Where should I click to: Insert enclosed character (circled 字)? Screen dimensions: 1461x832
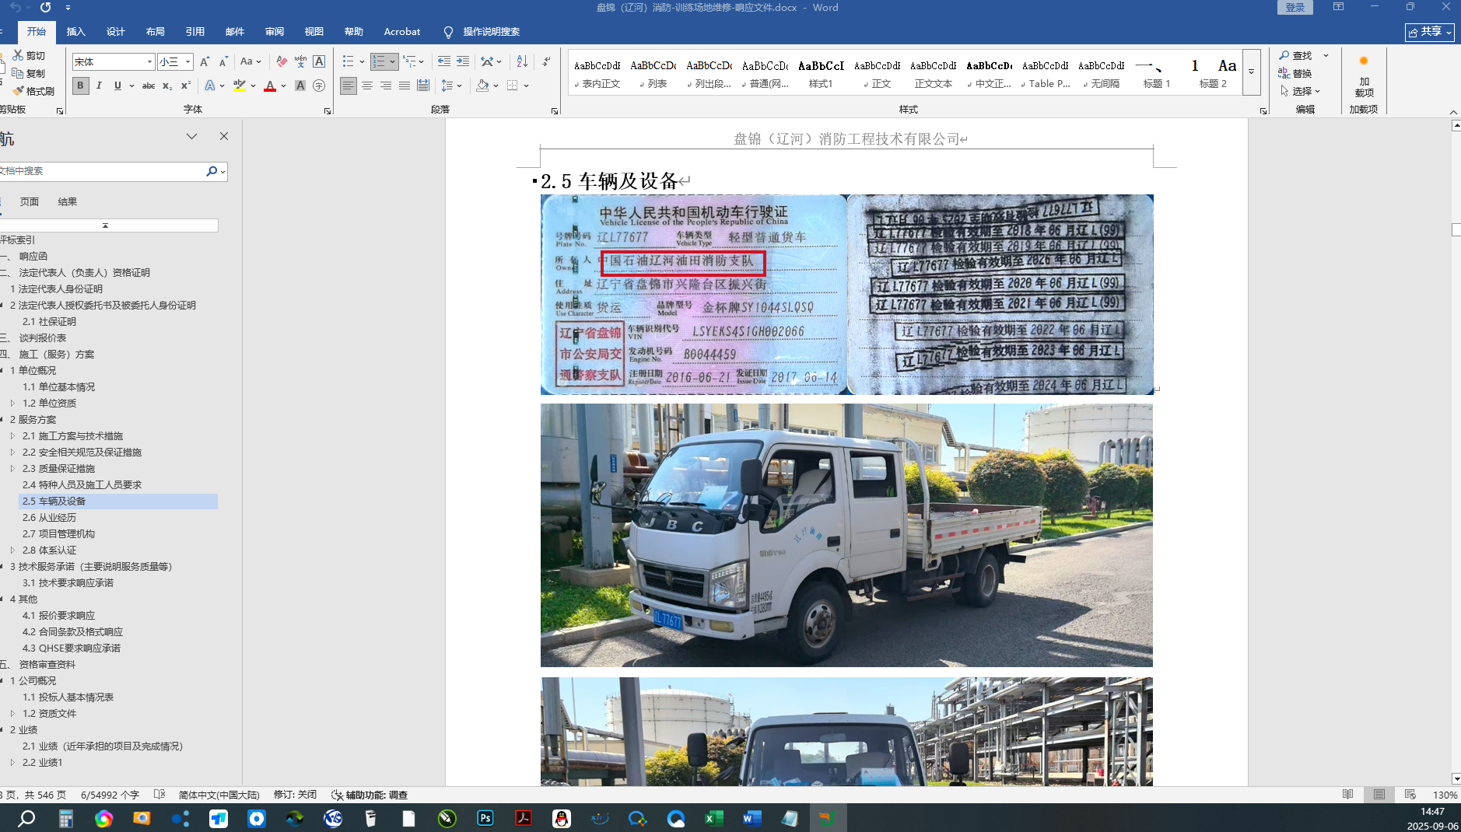coord(319,86)
